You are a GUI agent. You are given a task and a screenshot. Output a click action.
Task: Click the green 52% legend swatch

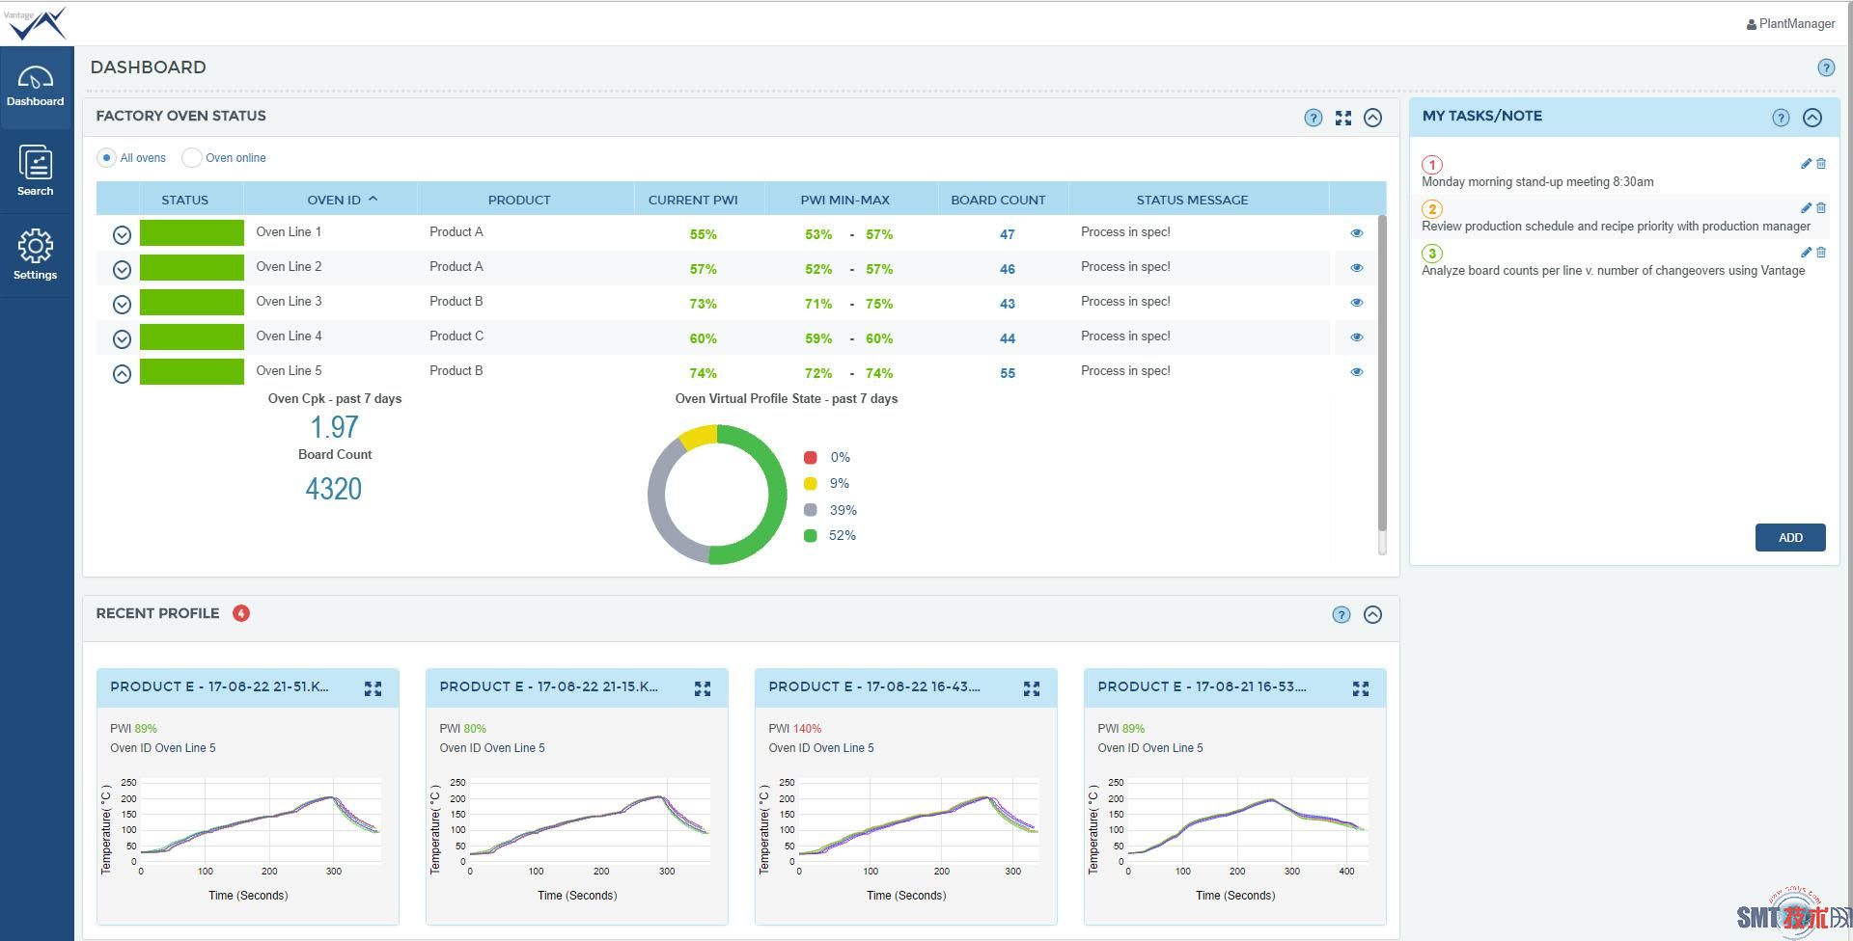tap(811, 536)
